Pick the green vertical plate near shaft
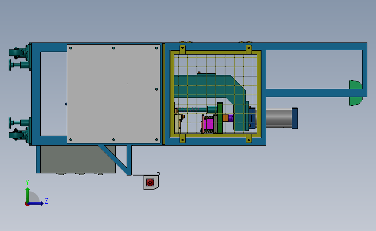Image resolution: width=376 pixels, height=231 pixels. 220,118
